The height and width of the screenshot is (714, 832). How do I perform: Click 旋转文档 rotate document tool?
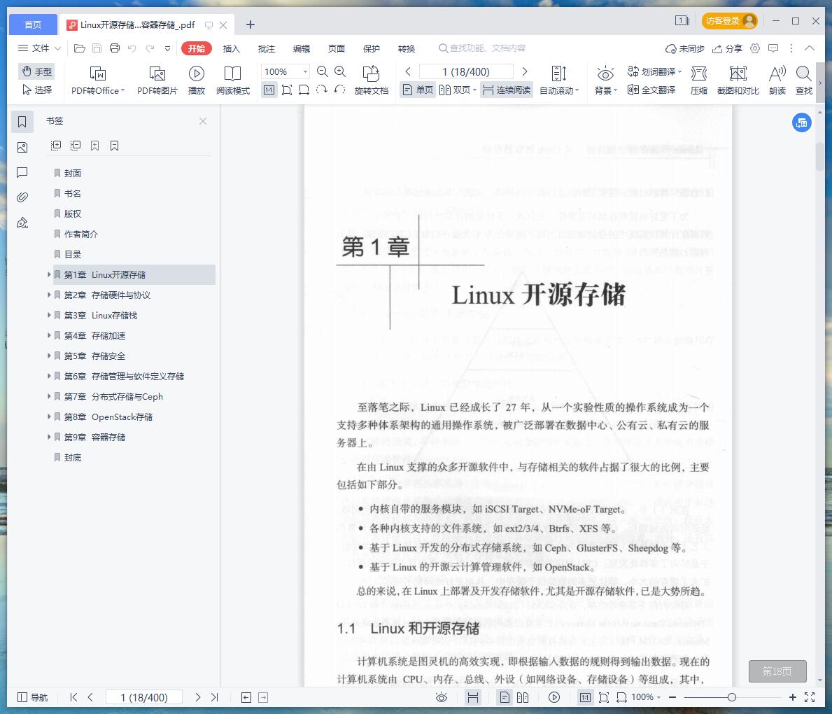pyautogui.click(x=372, y=80)
